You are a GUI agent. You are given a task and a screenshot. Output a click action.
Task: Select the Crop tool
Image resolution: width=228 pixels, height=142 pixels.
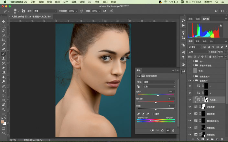click(3, 40)
